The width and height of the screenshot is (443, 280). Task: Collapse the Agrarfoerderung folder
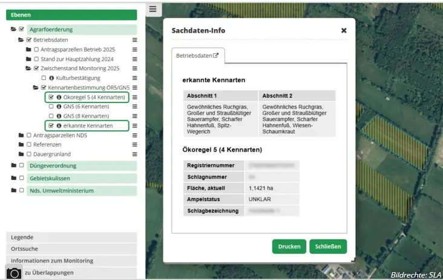click(x=13, y=29)
